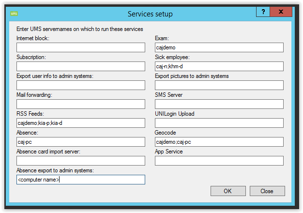The width and height of the screenshot is (303, 213).
Task: Edit the Geocode server names field
Action: [x=219, y=142]
